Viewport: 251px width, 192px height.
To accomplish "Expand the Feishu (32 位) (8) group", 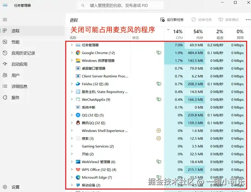I will point(72,84).
